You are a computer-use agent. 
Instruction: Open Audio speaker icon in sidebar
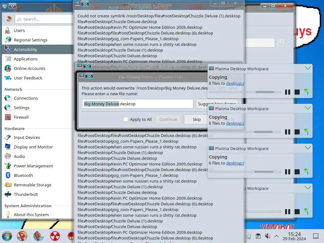point(8,156)
